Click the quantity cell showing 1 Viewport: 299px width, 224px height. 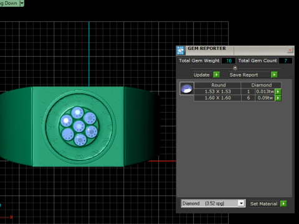(249, 91)
